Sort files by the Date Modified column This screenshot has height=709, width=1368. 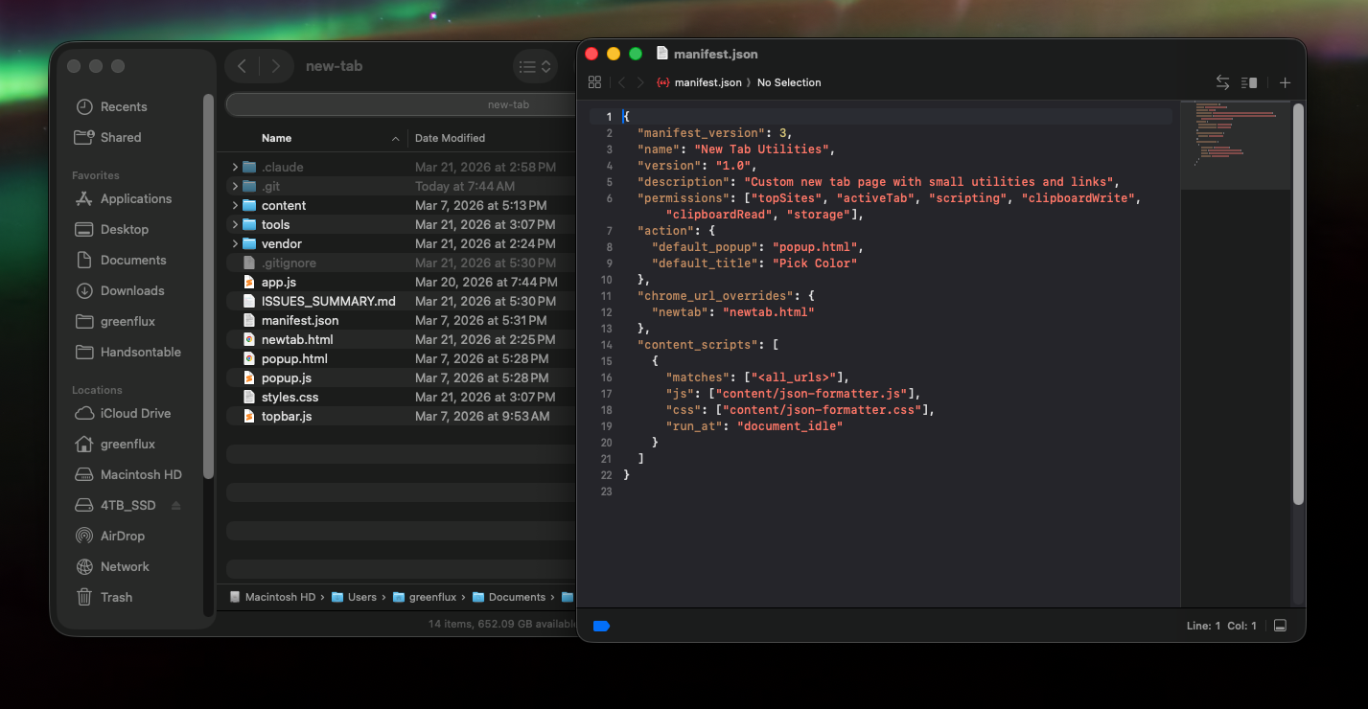click(450, 137)
